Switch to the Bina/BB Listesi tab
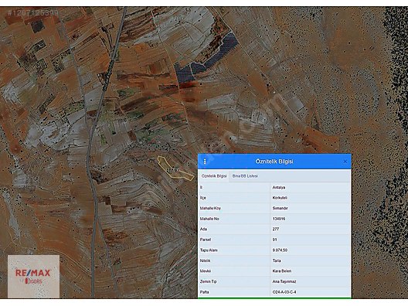The width and height of the screenshot is (408, 306). click(x=245, y=176)
